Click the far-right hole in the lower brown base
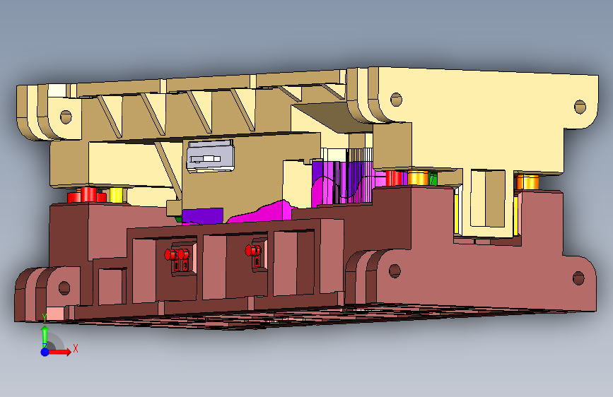Image resolution: width=613 pixels, height=397 pixels. (x=578, y=278)
